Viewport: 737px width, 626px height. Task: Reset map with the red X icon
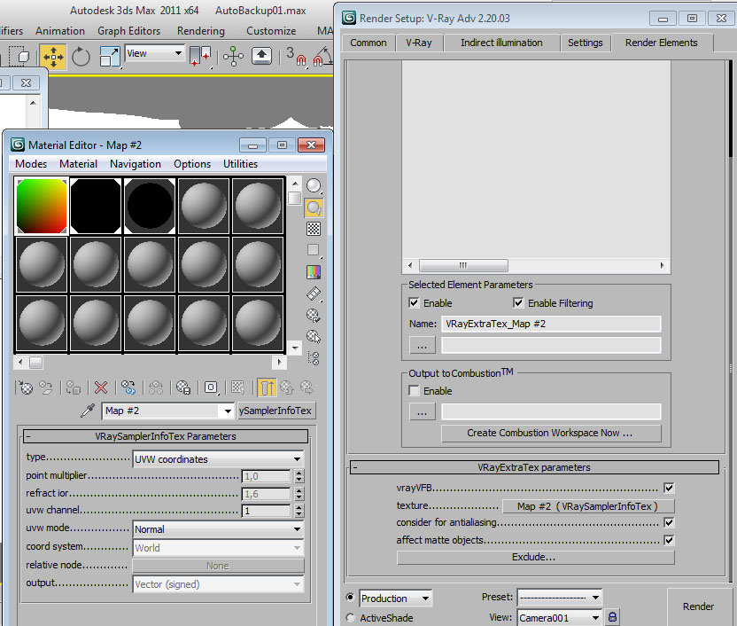101,387
